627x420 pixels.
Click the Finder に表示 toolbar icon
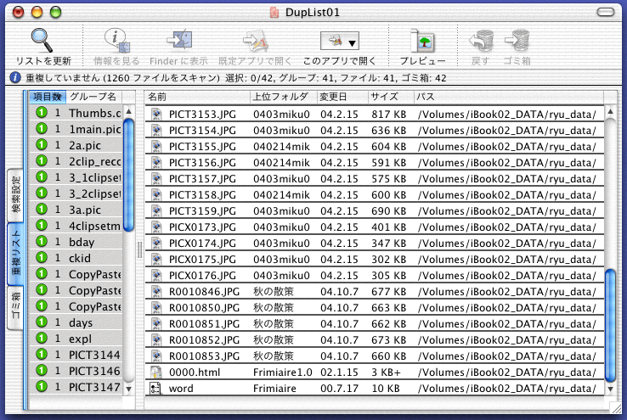179,41
